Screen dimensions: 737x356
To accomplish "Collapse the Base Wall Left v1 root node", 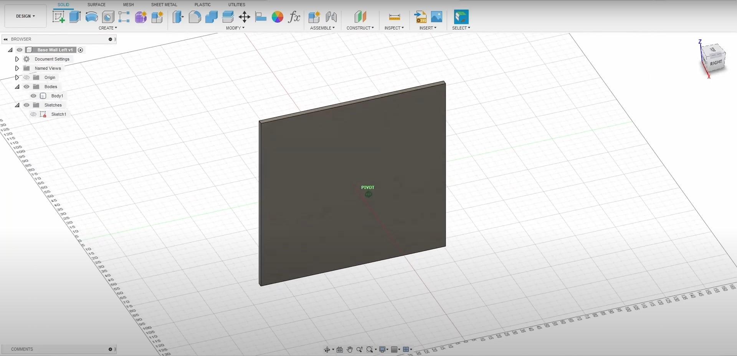I will 10,50.
